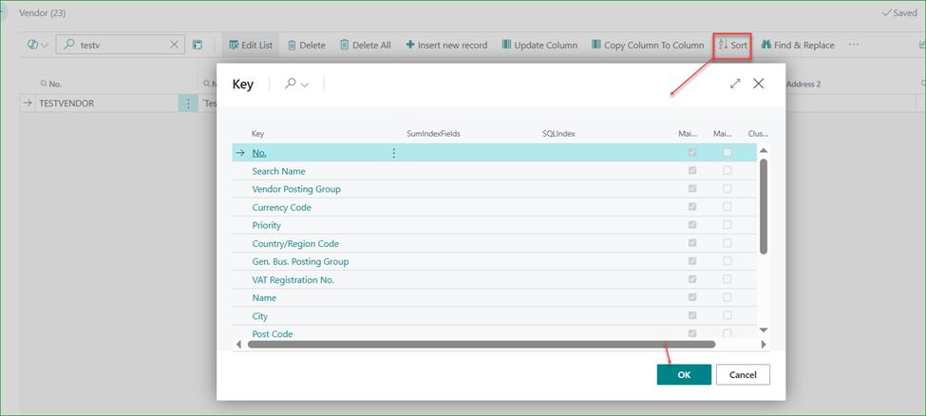The width and height of the screenshot is (926, 416).
Task: Click the Find & Replace binoculars icon
Action: tap(766, 45)
